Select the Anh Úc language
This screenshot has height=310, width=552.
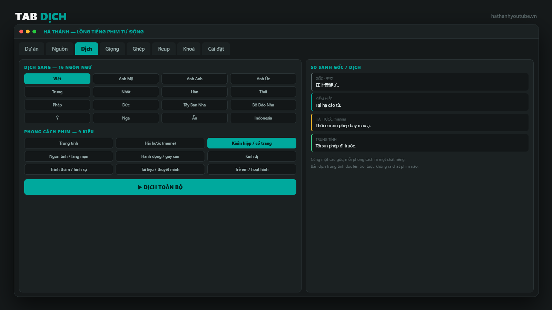[263, 79]
